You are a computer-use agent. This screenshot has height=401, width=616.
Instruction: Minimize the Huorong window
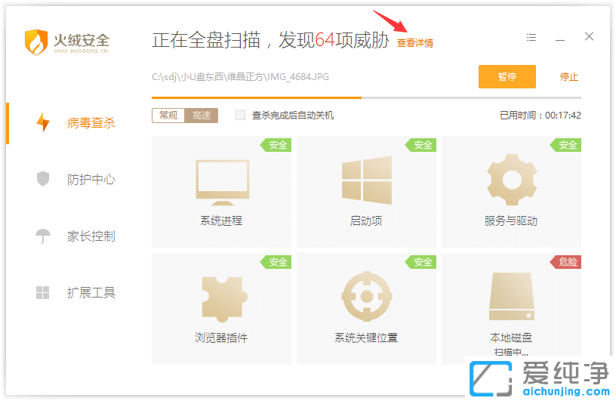560,40
